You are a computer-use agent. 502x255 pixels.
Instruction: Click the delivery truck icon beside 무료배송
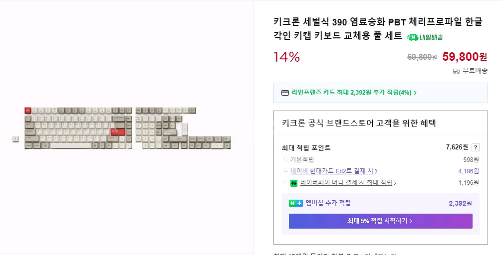(456, 71)
